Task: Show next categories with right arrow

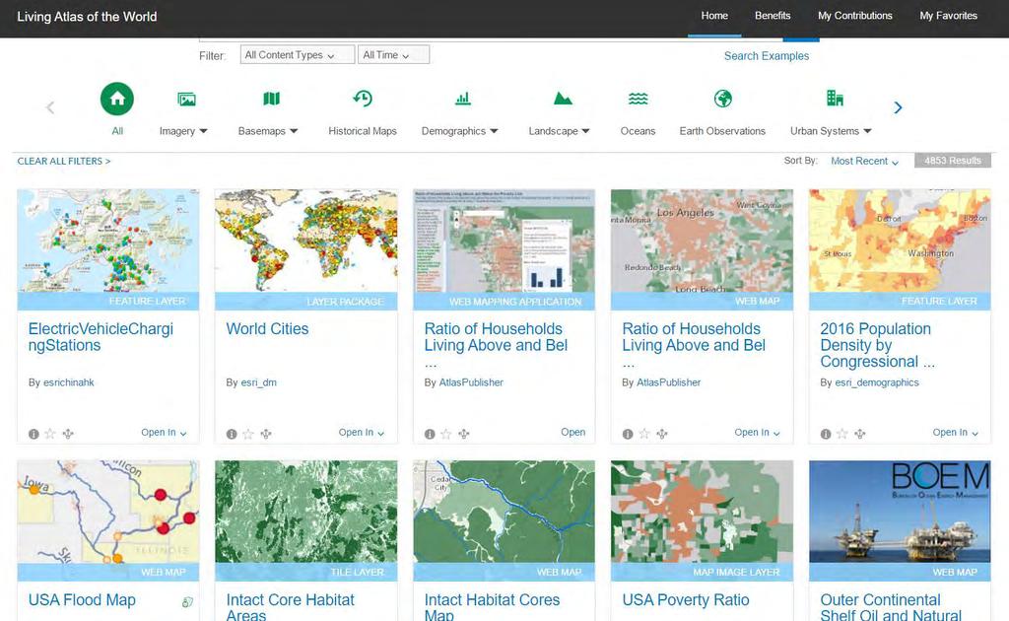Action: (899, 107)
